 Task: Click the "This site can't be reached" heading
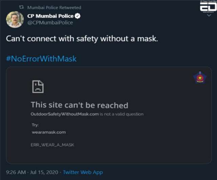(x=79, y=105)
